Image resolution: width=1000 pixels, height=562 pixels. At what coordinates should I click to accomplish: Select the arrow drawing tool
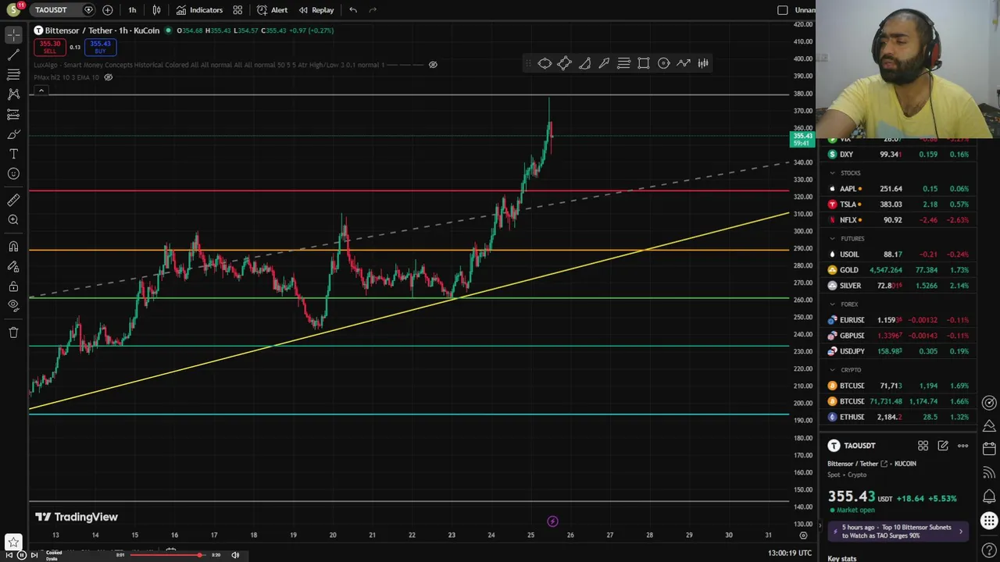click(x=604, y=63)
